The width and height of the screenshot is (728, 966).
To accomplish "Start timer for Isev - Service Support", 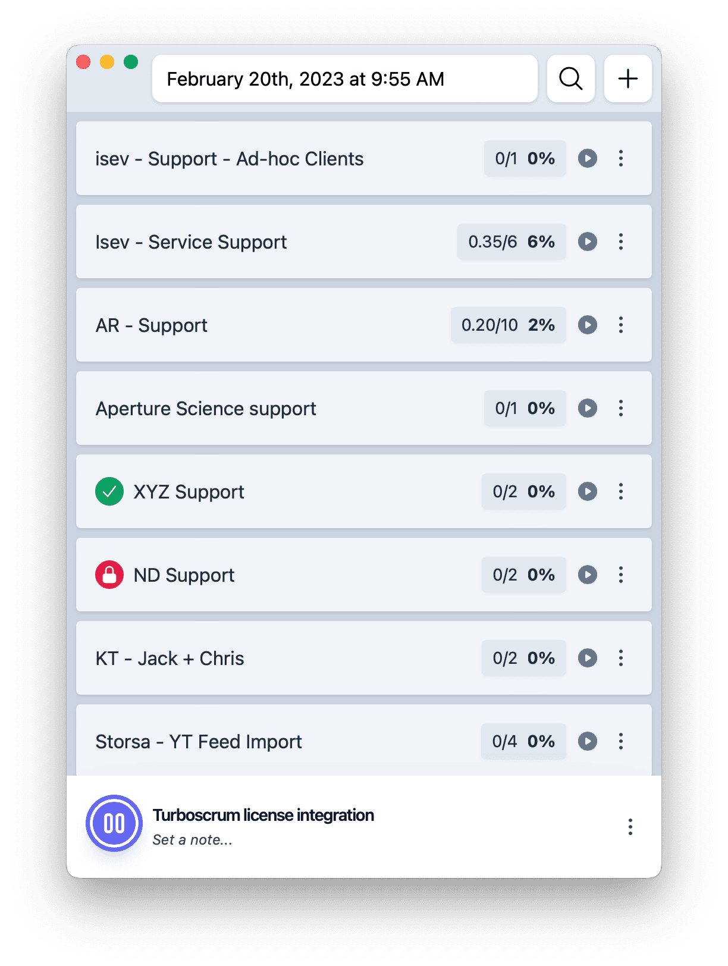I will coord(588,241).
